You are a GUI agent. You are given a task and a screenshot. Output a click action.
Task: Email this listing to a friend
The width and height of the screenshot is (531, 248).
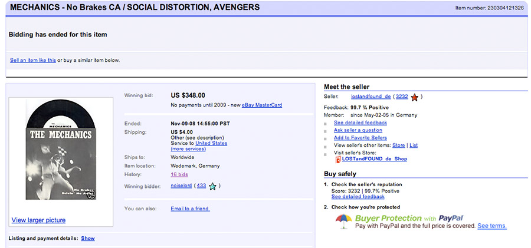(190, 209)
